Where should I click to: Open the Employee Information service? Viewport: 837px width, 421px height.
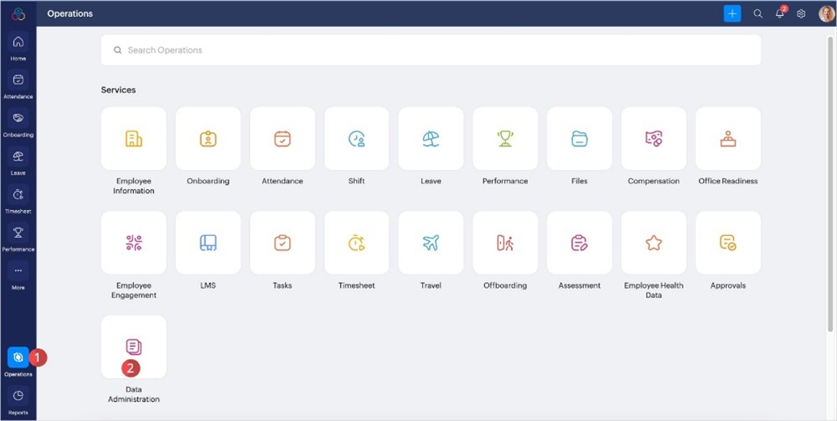click(x=133, y=139)
